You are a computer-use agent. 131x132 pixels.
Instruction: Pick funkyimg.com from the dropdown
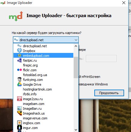pyautogui.click(x=43, y=80)
